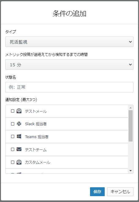This screenshot has height=202, width=139.
Task: Click the chevron arrow of タイプ select
Action: point(130,42)
